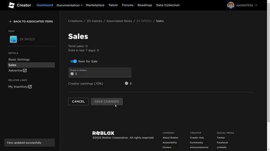Open the LinkedIn footer link
The image size is (270, 151).
[221, 147]
